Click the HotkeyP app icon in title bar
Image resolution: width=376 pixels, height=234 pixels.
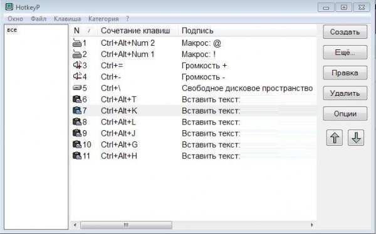[9, 7]
